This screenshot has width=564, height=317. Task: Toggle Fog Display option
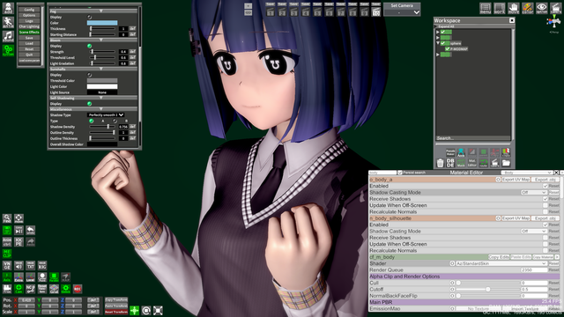pos(90,17)
